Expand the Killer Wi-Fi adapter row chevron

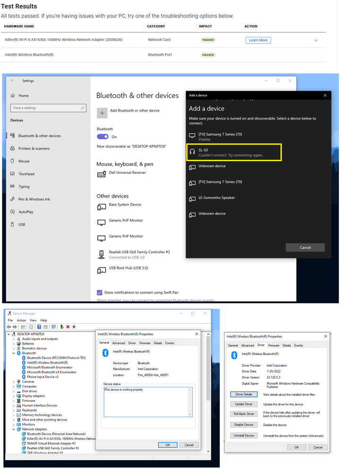(316, 41)
